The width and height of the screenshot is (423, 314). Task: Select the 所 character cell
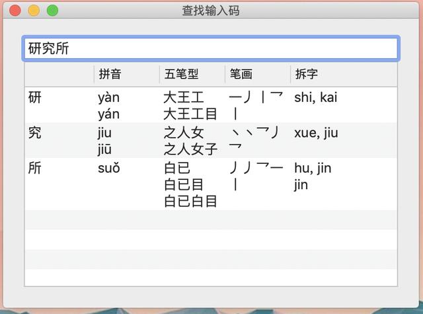click(x=35, y=168)
